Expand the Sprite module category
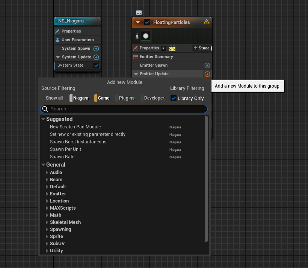This screenshot has width=308, height=268. (x=47, y=237)
